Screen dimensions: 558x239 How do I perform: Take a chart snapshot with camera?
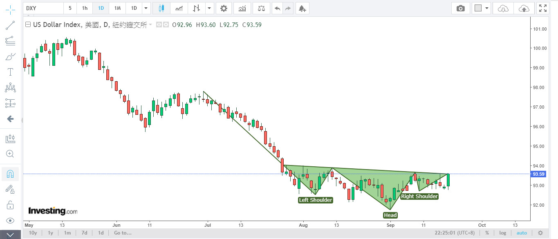[461, 8]
